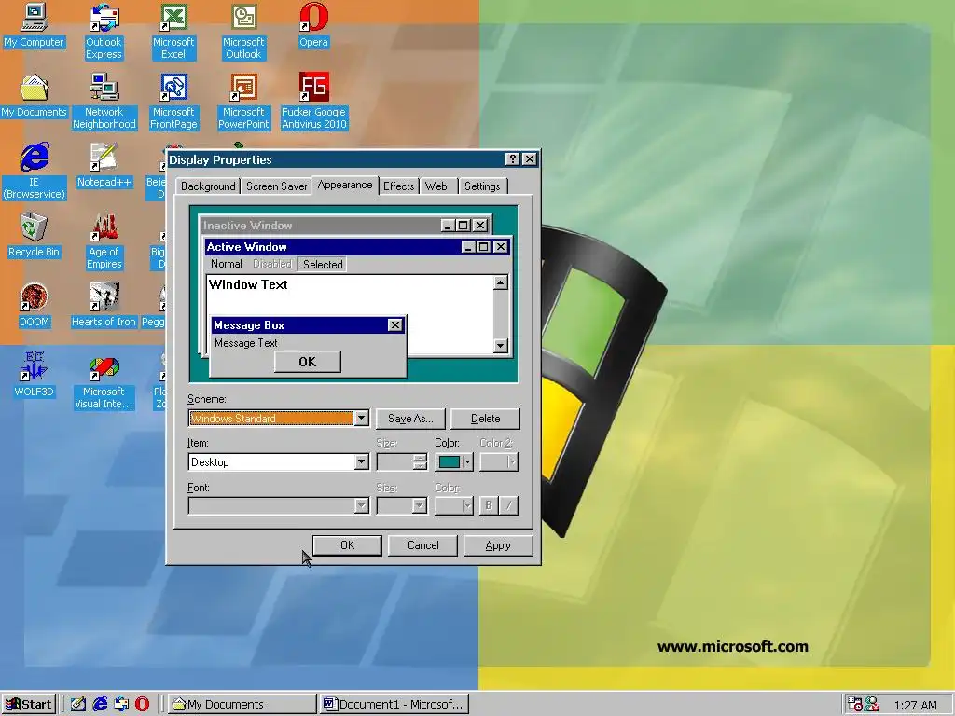This screenshot has width=955, height=716.
Task: Confirm Display Properties with OK
Action: (x=347, y=545)
